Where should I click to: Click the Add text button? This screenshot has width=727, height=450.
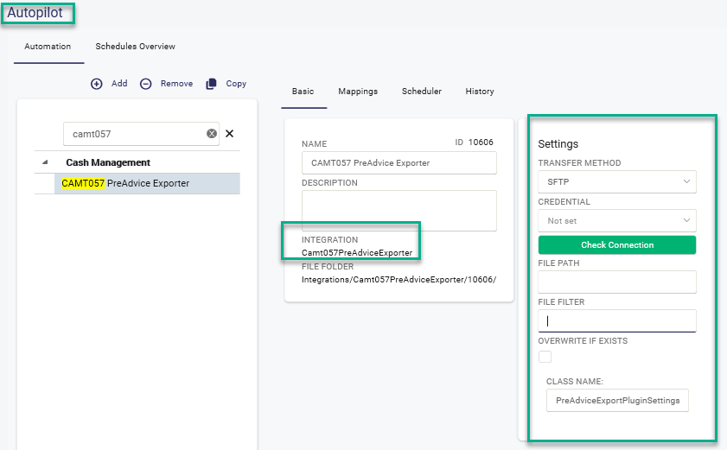[x=119, y=84]
